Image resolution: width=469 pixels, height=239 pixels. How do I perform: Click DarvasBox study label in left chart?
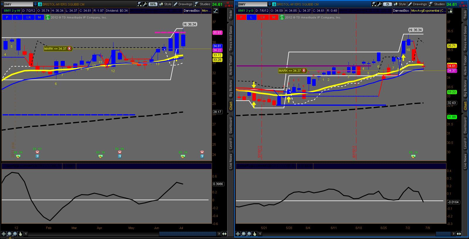(192, 11)
